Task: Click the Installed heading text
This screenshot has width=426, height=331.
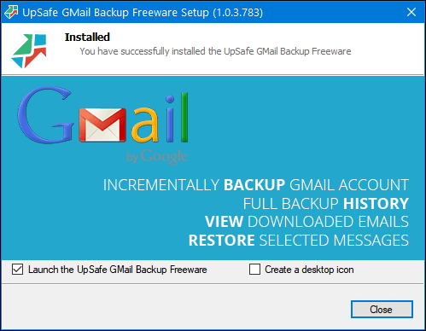Action: click(87, 37)
